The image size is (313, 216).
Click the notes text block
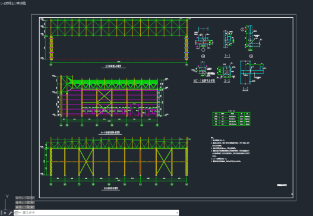pyautogui.click(x=230, y=150)
